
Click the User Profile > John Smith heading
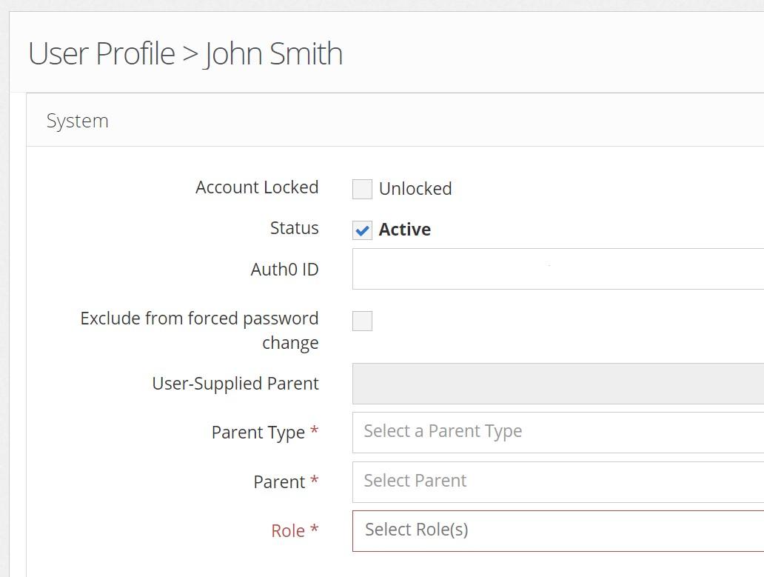(185, 54)
